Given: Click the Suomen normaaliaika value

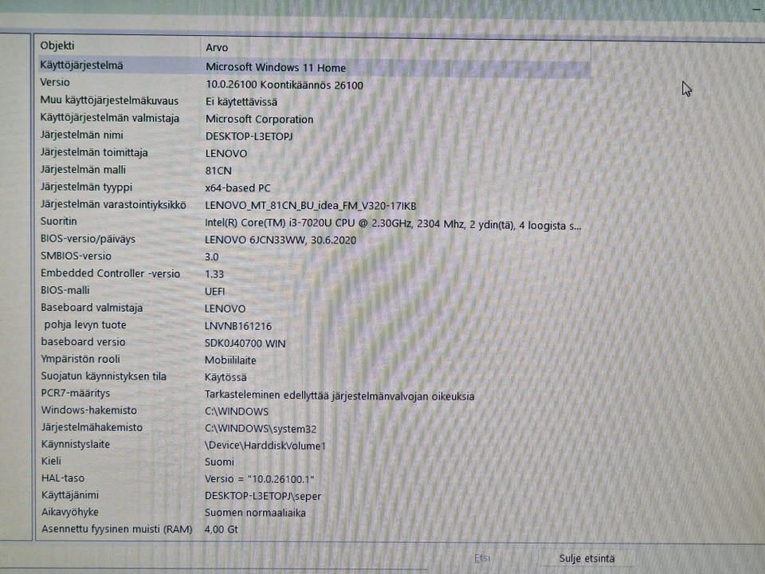Looking at the screenshot, I should pos(255,513).
